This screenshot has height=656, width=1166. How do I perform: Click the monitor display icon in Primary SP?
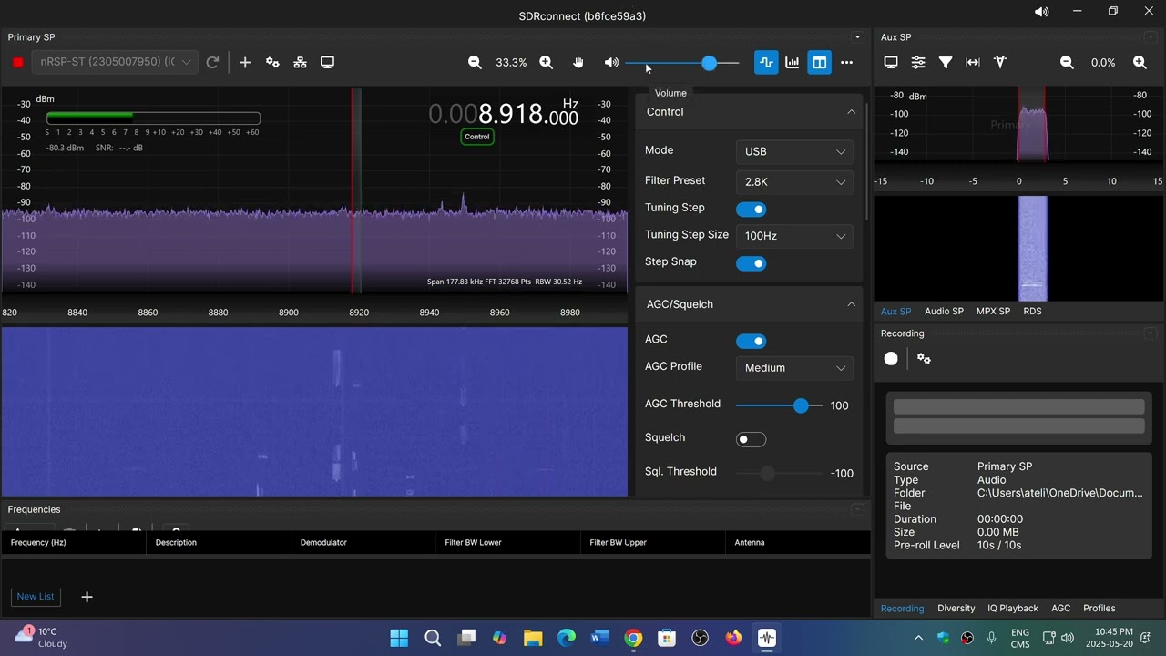[327, 62]
